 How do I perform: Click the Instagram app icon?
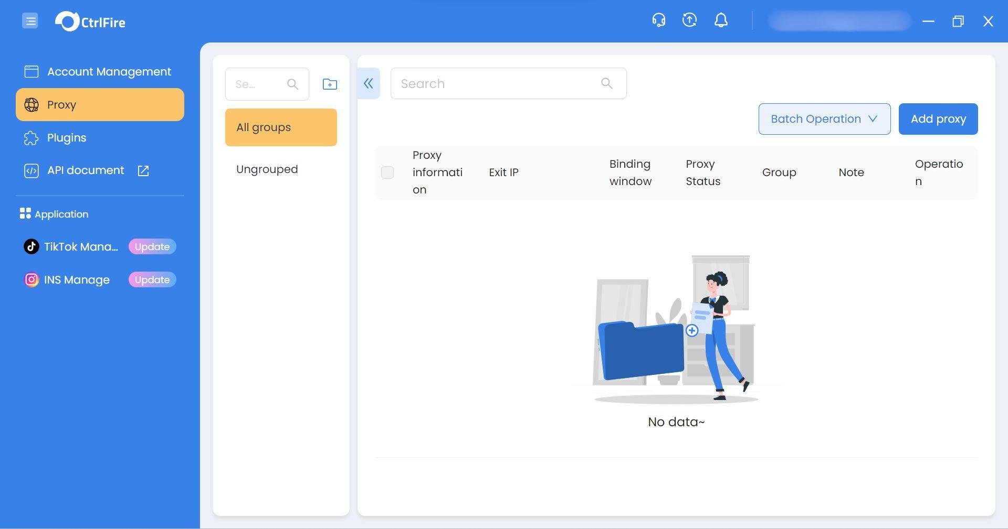pos(31,280)
